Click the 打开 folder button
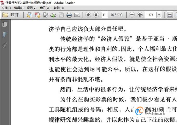This screenshot has width=177, height=125. (x=10, y=15)
